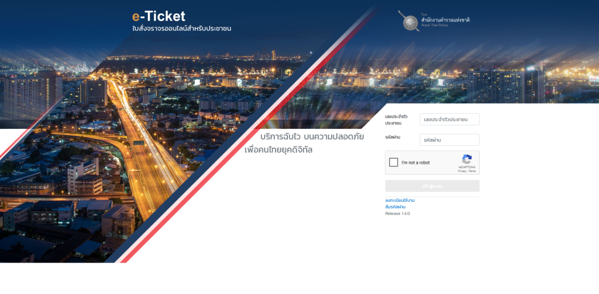The image size is (599, 294).
Task: Click the Release 1.4.0 version text
Action: 398,213
